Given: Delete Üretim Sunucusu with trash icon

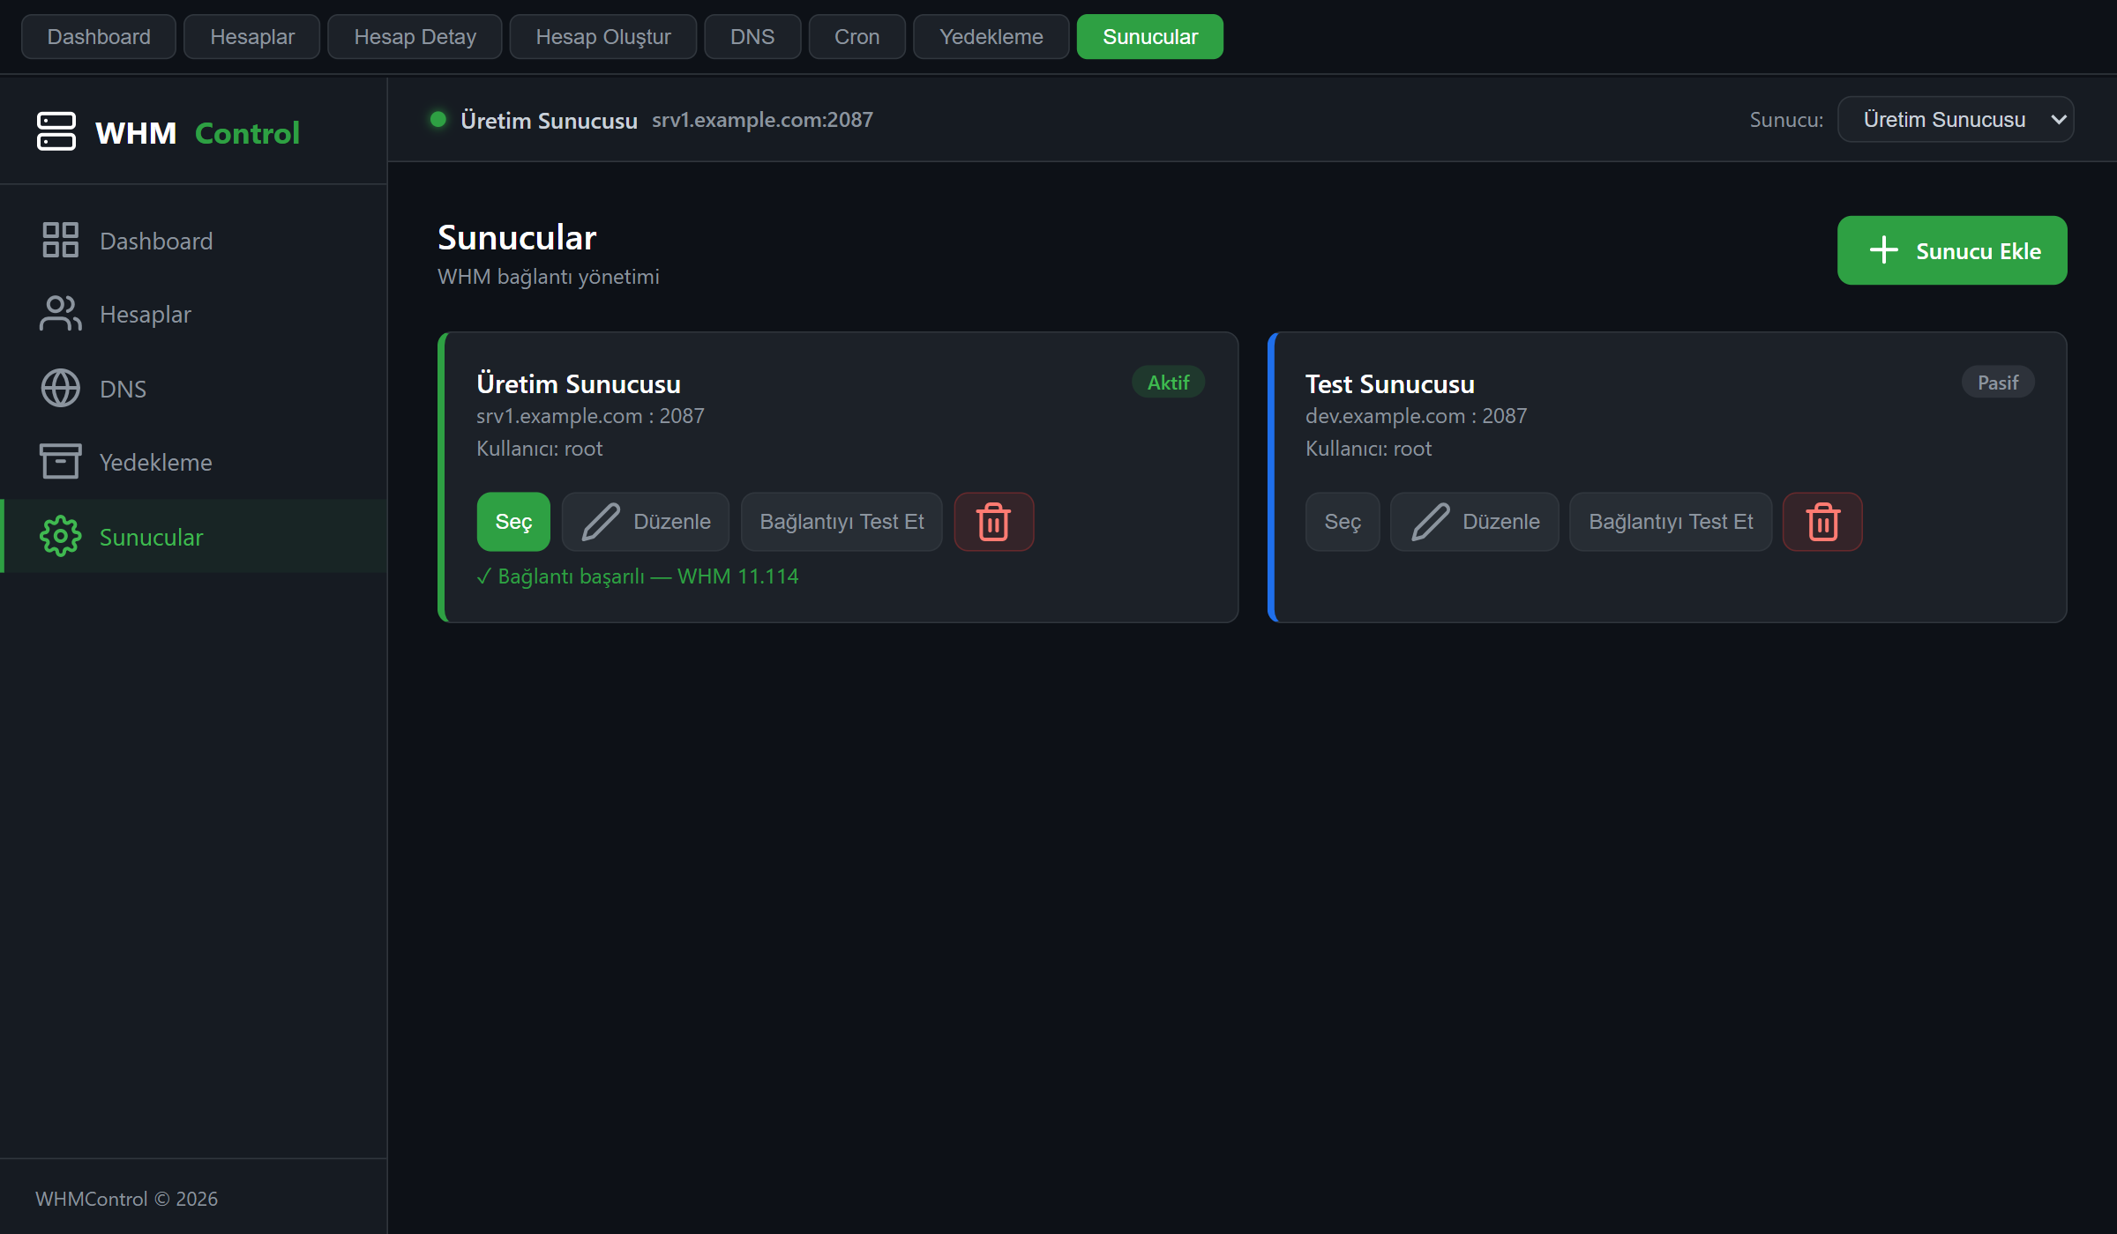Looking at the screenshot, I should 993,522.
